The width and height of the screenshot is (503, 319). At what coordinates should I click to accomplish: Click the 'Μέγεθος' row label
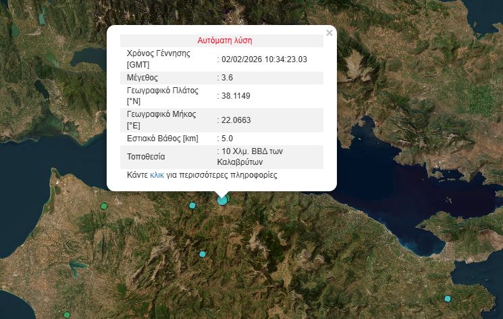point(142,78)
